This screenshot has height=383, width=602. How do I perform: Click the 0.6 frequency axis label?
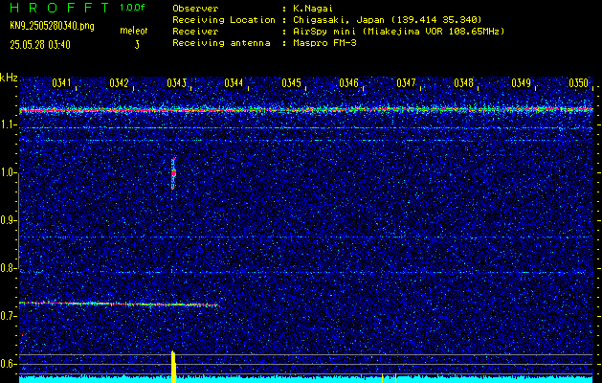pos(7,364)
